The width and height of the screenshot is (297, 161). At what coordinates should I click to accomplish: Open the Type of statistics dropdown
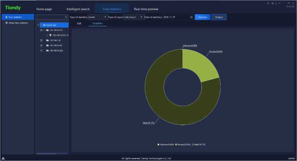pos(98,17)
